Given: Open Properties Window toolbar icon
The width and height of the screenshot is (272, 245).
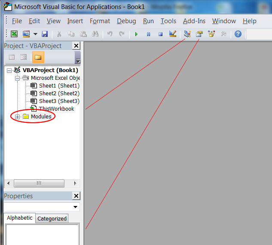Looking at the screenshot, I should coord(199,34).
